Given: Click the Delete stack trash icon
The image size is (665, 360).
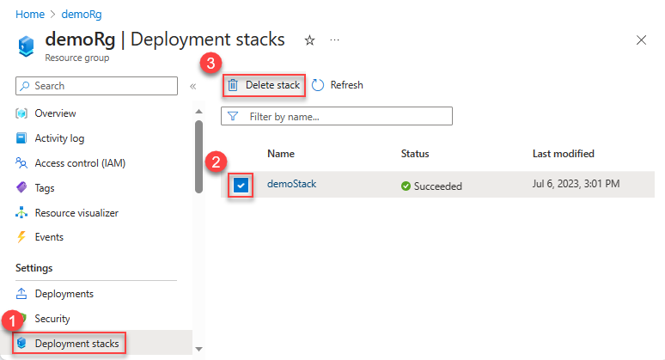Looking at the screenshot, I should point(233,85).
